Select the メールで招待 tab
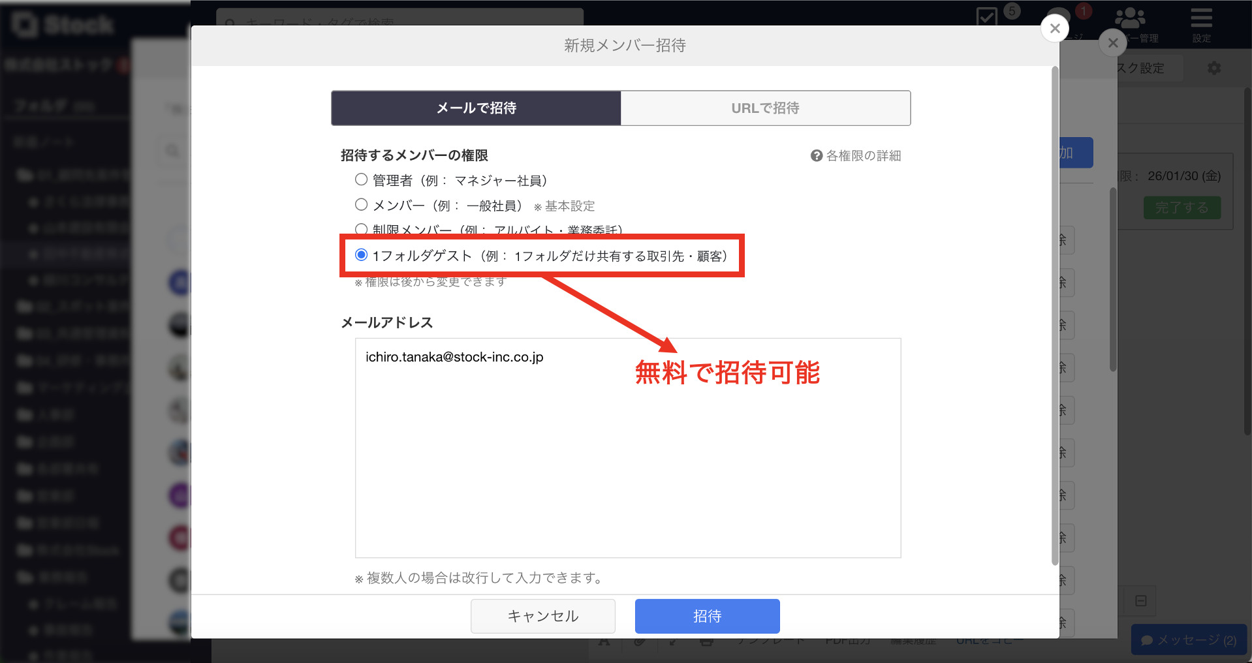This screenshot has width=1252, height=663. coord(475,108)
